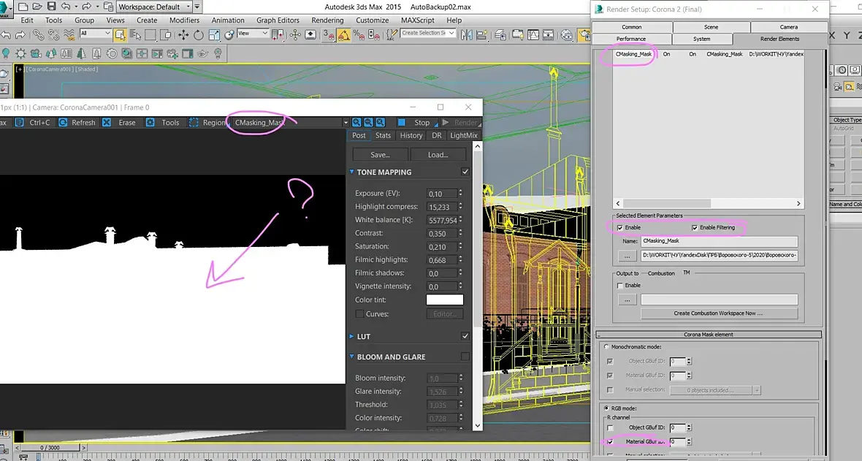The image size is (862, 461).
Task: Activate Select and Rotate tool
Action: (x=199, y=34)
